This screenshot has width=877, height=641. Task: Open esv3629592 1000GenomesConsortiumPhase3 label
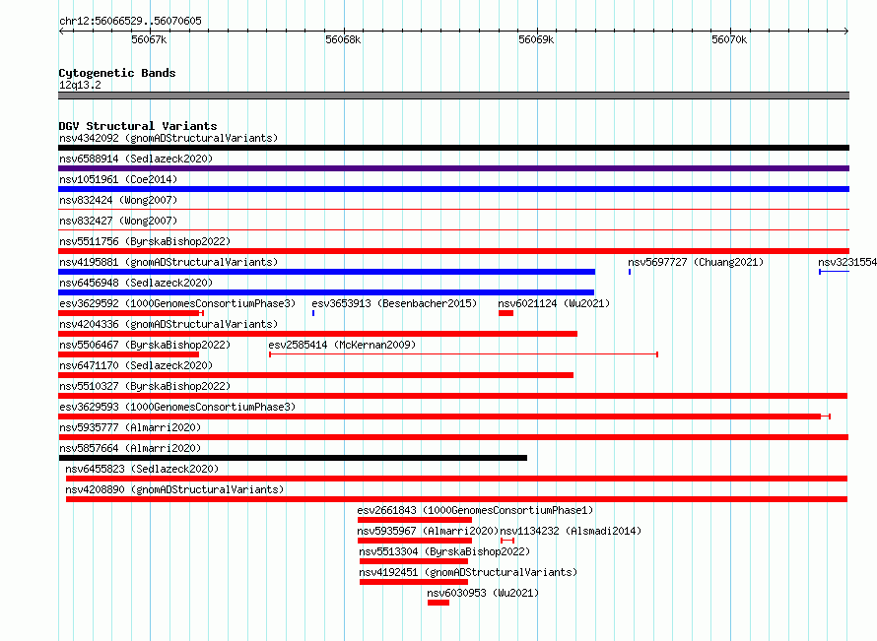177,303
